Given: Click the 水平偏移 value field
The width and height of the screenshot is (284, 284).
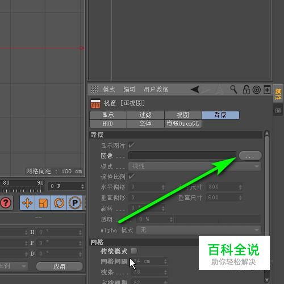Looking at the screenshot, I should (x=147, y=187).
